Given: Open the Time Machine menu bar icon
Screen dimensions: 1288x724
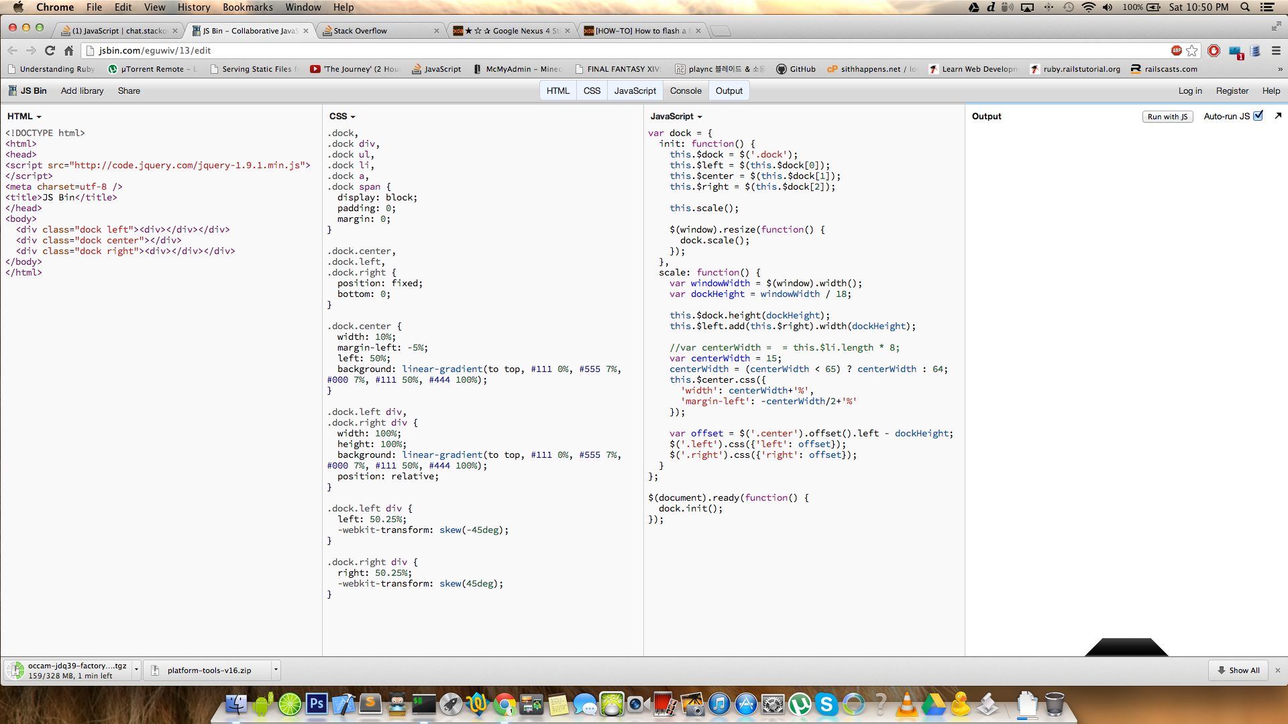Looking at the screenshot, I should [x=1069, y=7].
